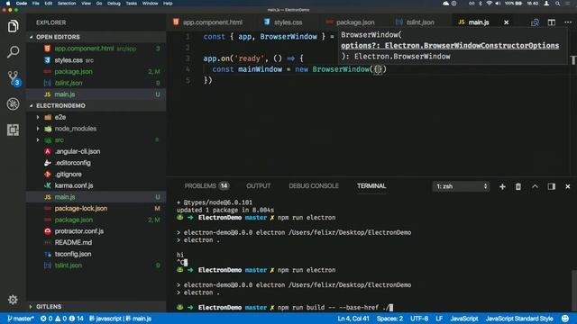
Task: Open the Debug menu
Action: (x=114, y=4)
